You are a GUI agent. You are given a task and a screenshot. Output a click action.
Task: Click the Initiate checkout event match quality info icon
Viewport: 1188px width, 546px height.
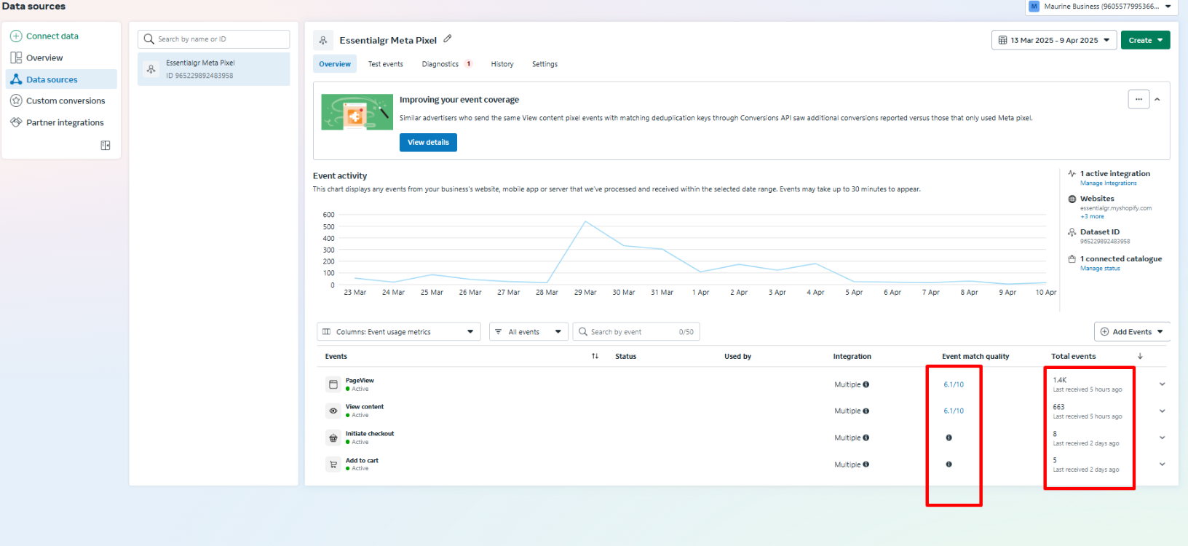coord(949,438)
